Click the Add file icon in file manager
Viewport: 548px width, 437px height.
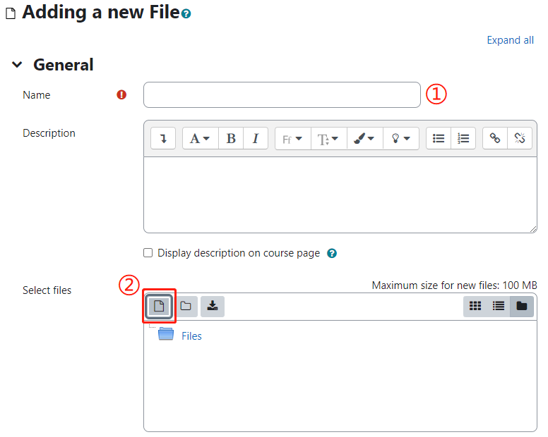click(x=159, y=306)
